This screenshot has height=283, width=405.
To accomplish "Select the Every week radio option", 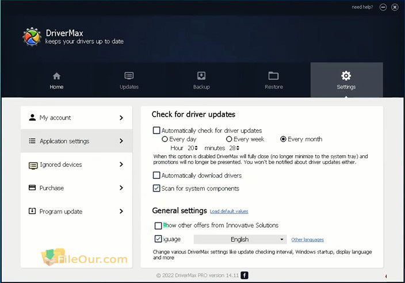I will pos(229,139).
